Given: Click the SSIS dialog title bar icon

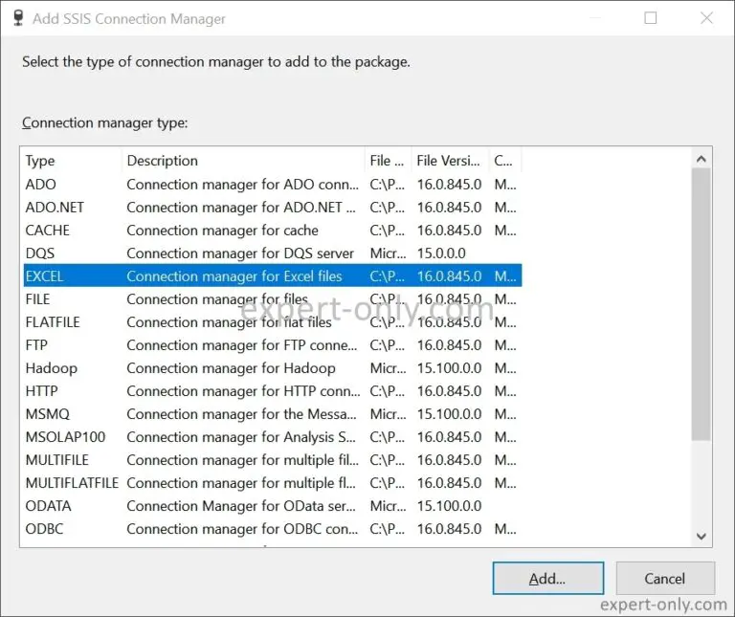Looking at the screenshot, I should click(18, 18).
